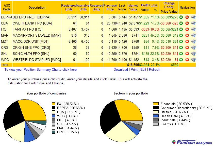
Task: Click the Download link
Action: point(121,70)
